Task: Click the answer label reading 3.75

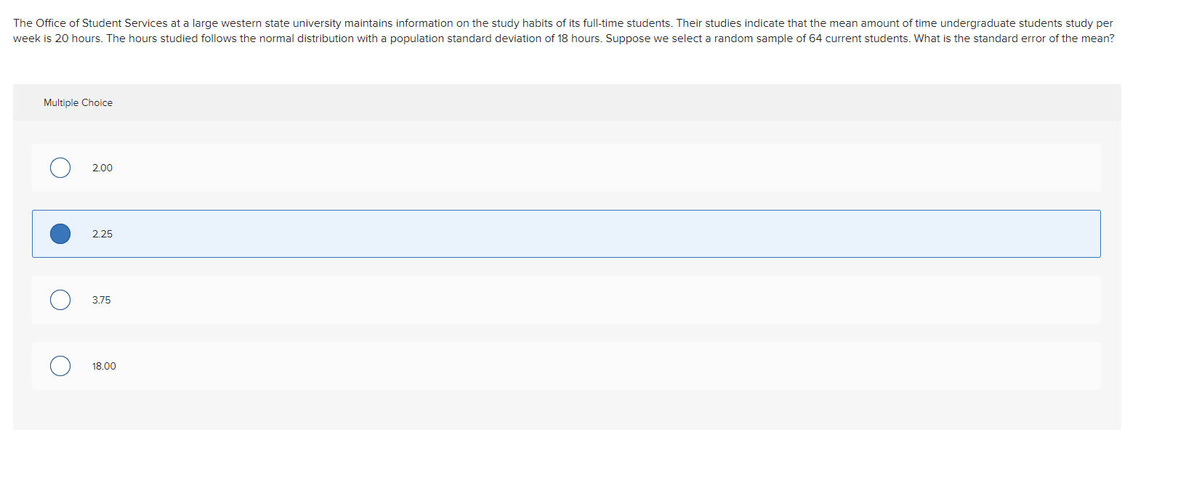Action: pyautogui.click(x=101, y=300)
